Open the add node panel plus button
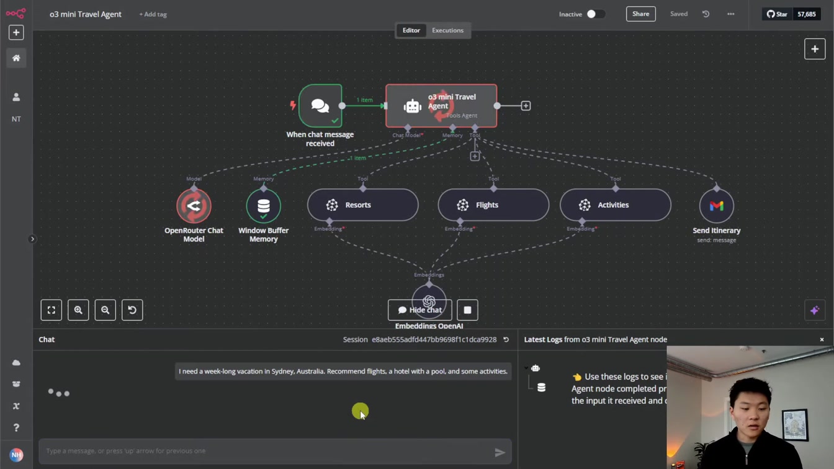 tap(815, 49)
